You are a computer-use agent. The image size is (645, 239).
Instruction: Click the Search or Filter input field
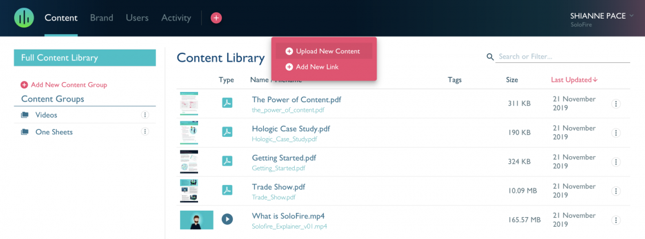[562, 57]
